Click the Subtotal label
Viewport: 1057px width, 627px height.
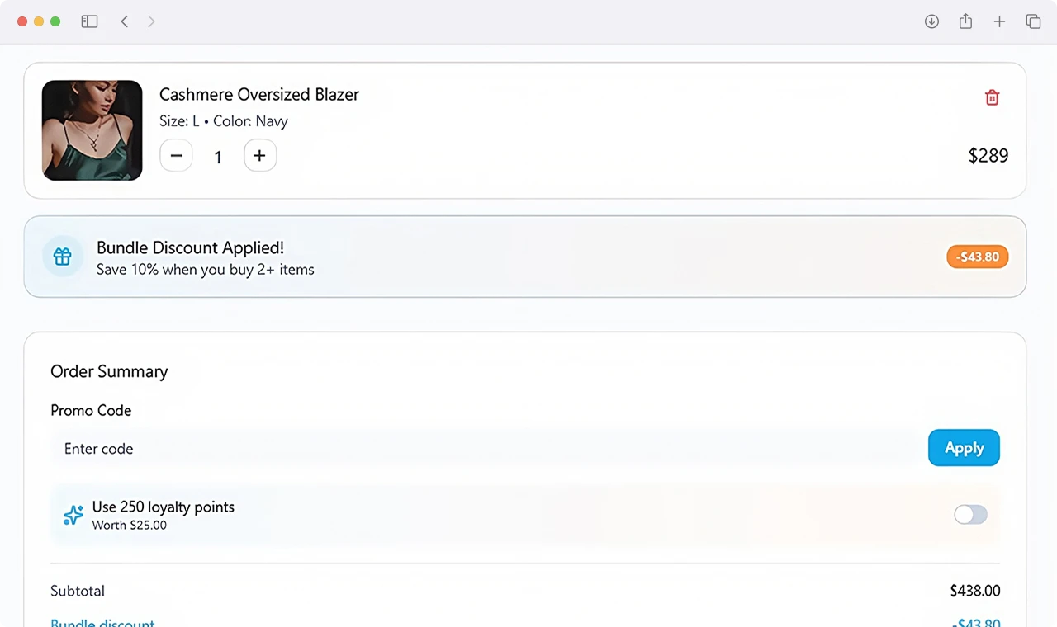78,591
